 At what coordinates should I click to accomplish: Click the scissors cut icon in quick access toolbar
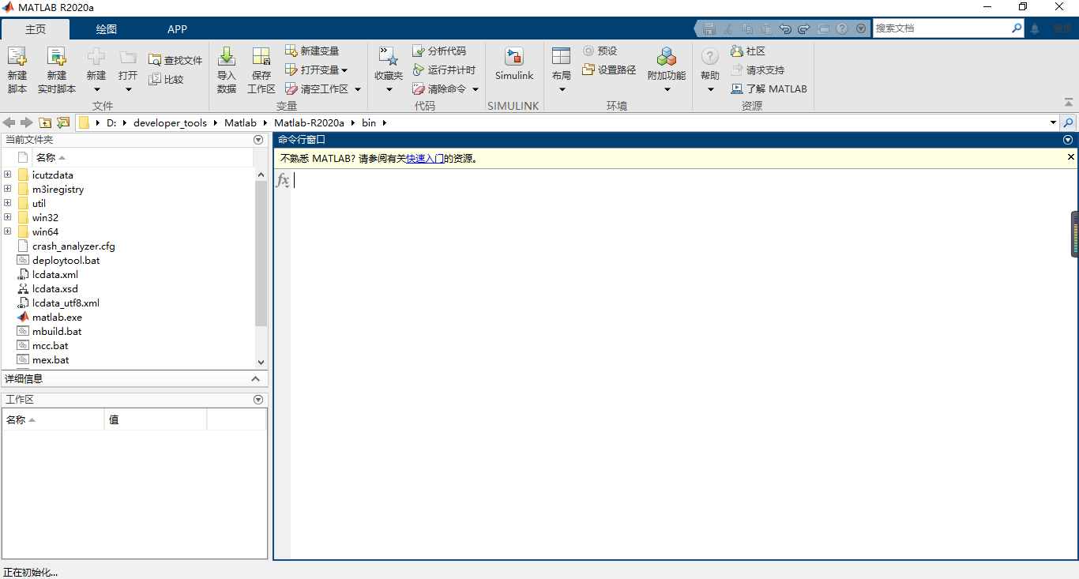tap(728, 28)
